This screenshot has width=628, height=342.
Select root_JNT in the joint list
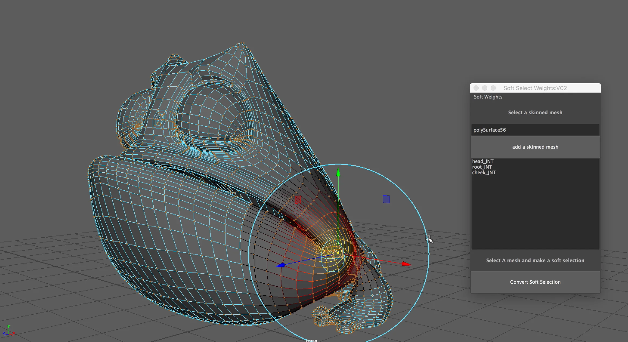pos(482,167)
